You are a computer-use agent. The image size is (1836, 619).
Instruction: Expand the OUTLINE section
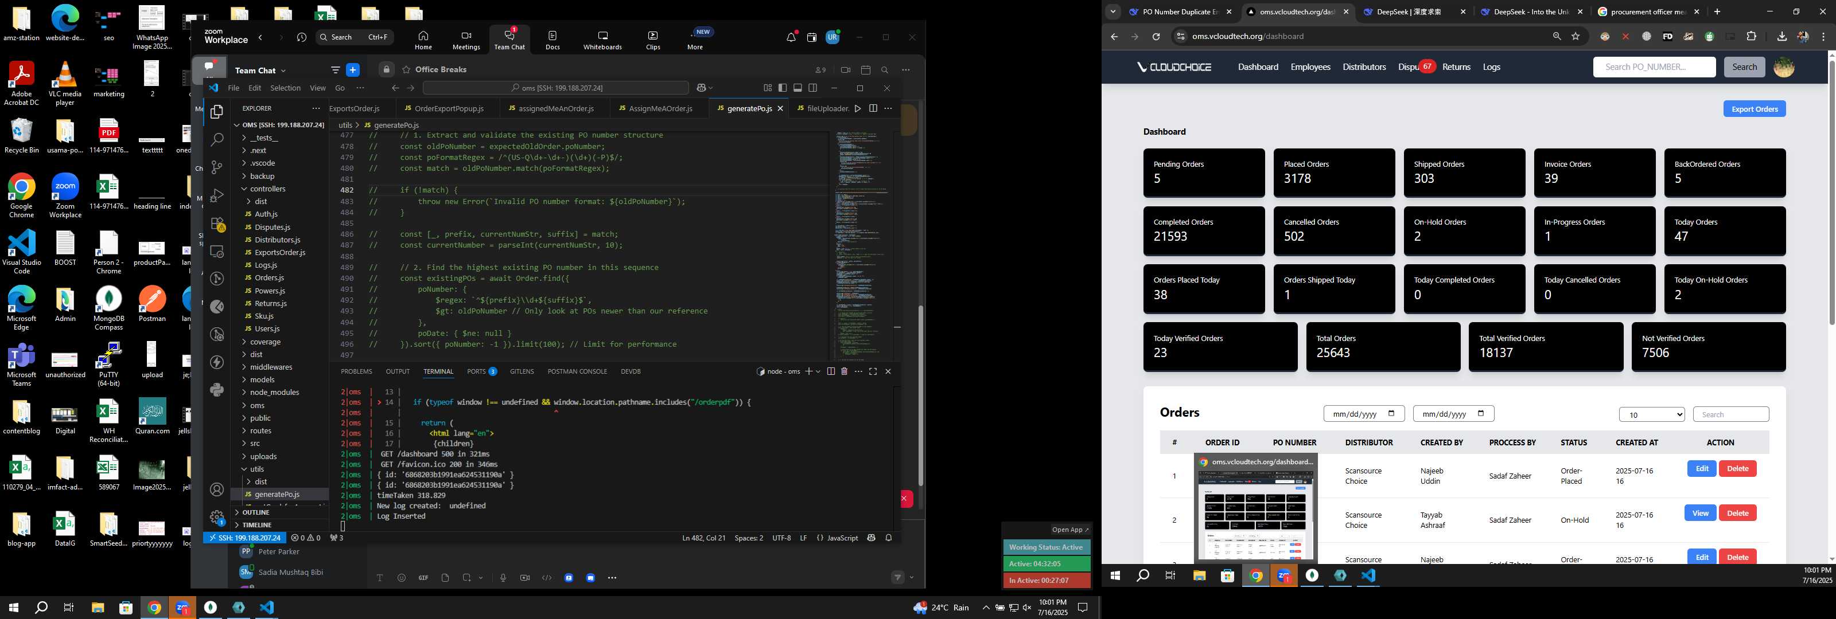(x=256, y=512)
